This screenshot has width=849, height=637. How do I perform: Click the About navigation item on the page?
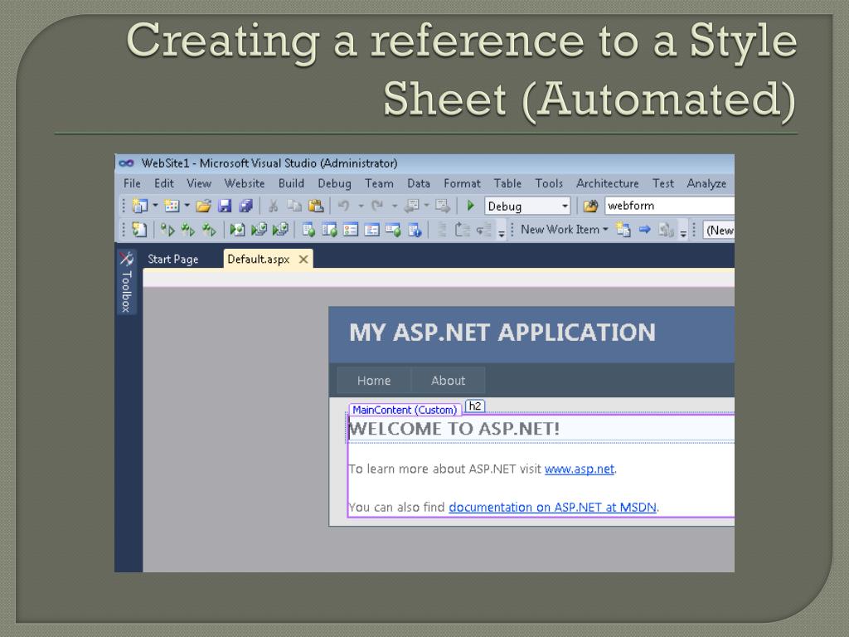point(448,381)
